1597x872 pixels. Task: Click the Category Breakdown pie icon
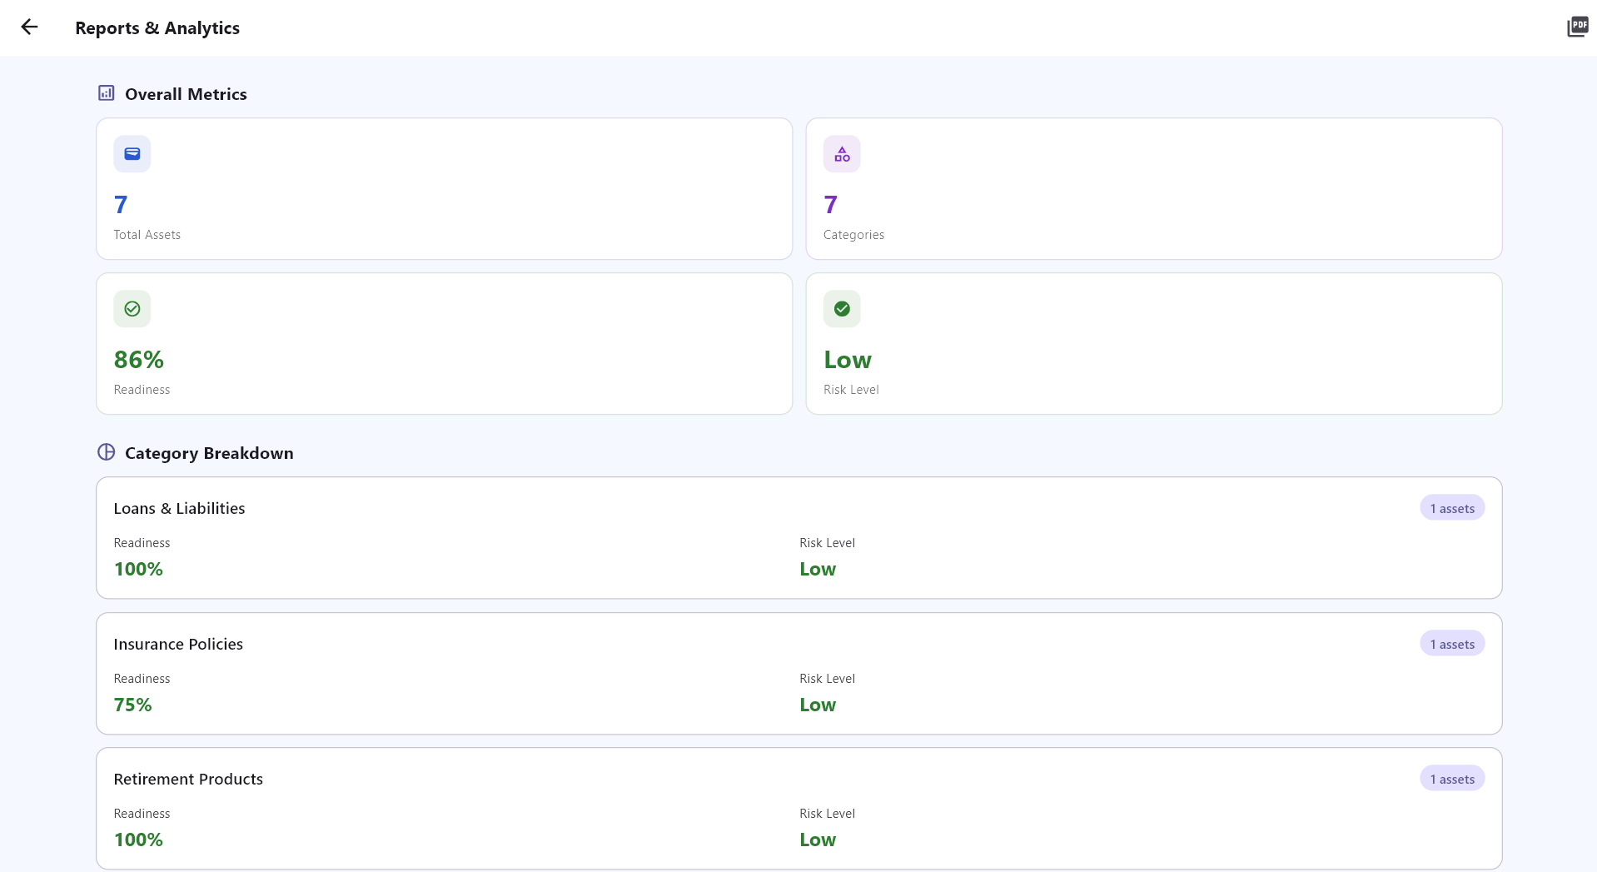(107, 452)
